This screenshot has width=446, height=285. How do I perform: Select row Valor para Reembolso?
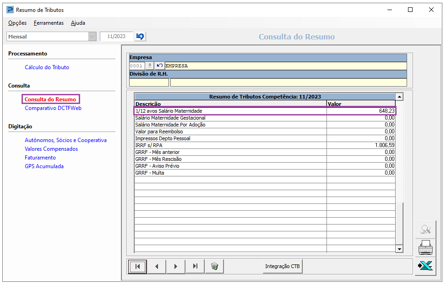point(265,132)
